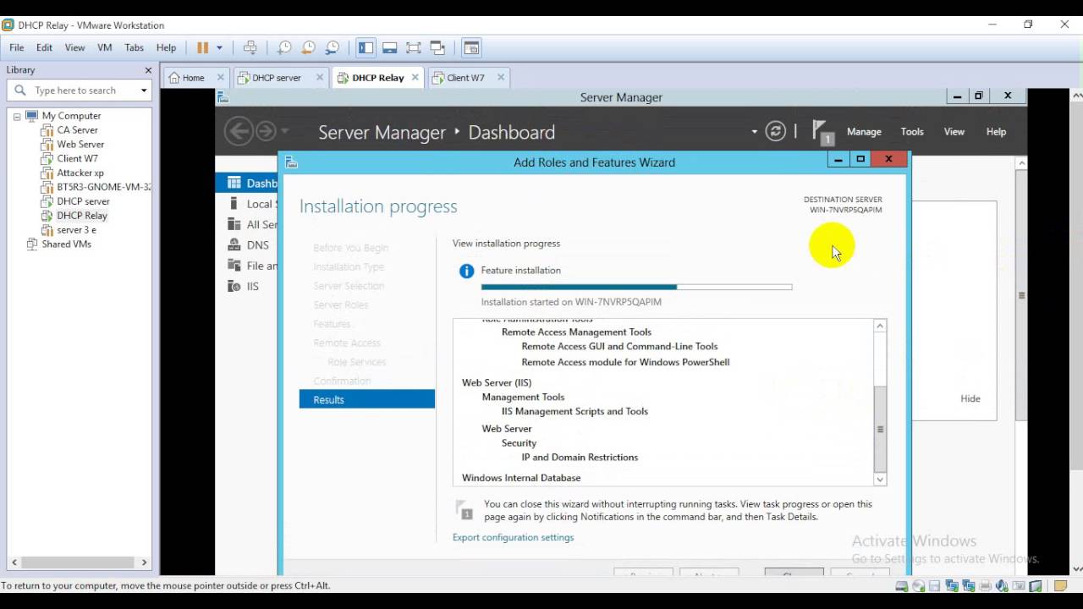The height and width of the screenshot is (609, 1083).
Task: Close the Library panel
Action: (x=148, y=70)
